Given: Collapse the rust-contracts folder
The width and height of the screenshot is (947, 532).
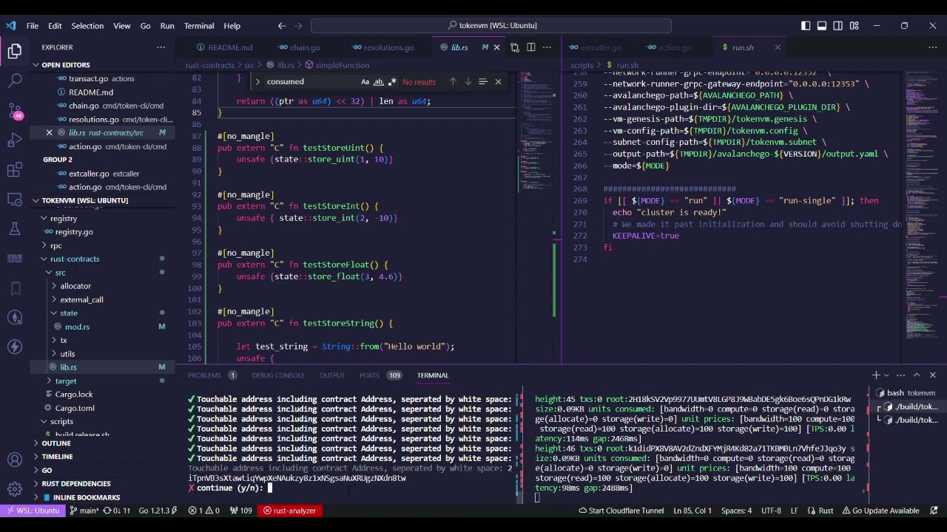Looking at the screenshot, I should (x=75, y=259).
